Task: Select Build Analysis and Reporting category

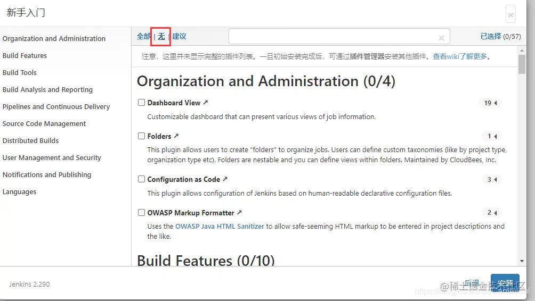Action: click(x=47, y=89)
